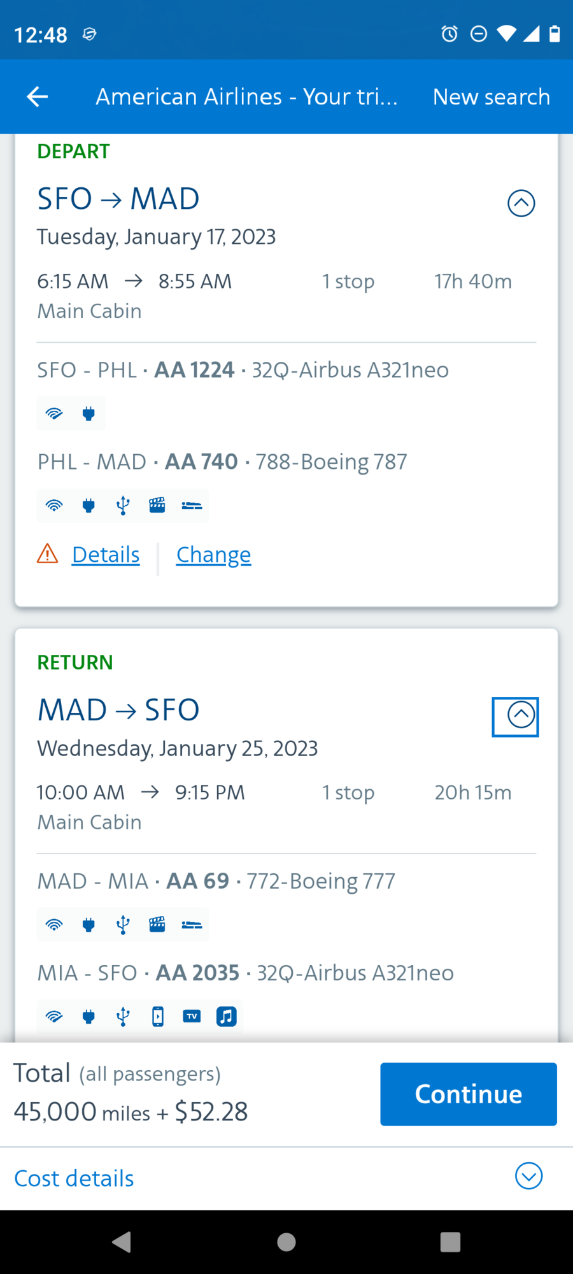Expand the Cost details chevron
This screenshot has width=573, height=1274.
point(528,1176)
